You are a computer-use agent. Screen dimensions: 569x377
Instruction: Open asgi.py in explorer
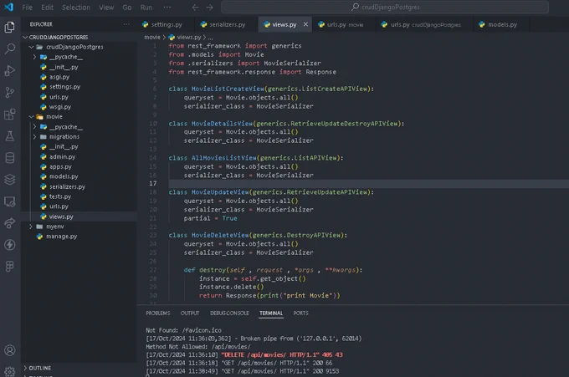click(59, 77)
